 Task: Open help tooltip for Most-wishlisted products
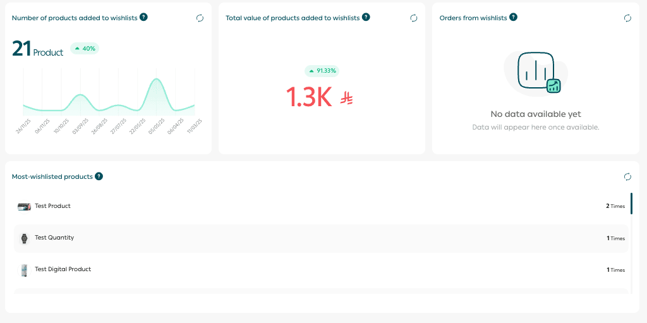99,176
